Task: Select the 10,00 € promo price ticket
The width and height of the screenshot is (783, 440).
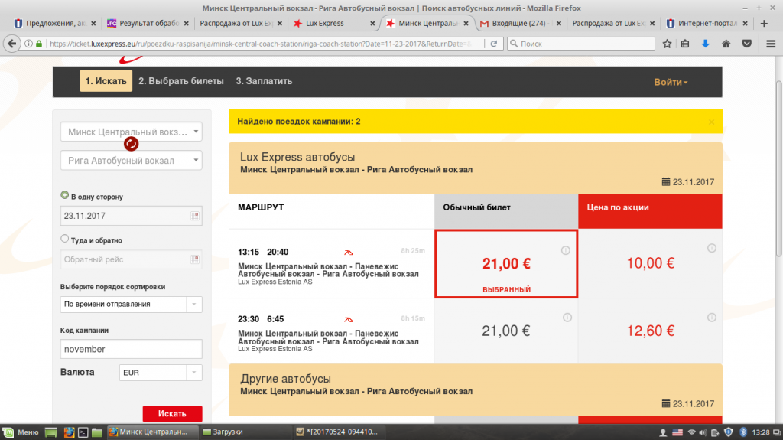Action: (650, 263)
